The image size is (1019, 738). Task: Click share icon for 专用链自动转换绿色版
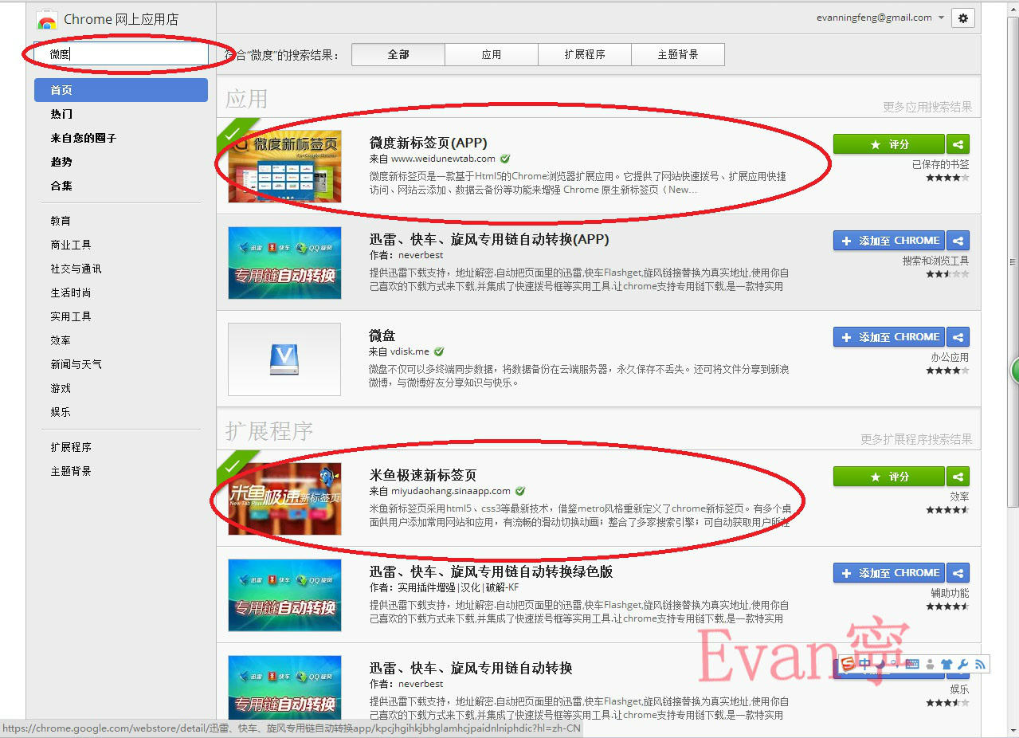coord(958,573)
